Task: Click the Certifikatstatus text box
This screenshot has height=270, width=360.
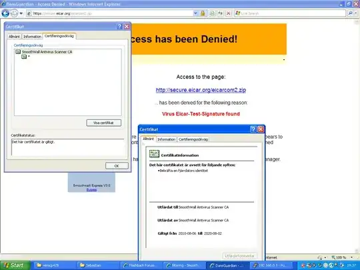Action: click(x=68, y=147)
